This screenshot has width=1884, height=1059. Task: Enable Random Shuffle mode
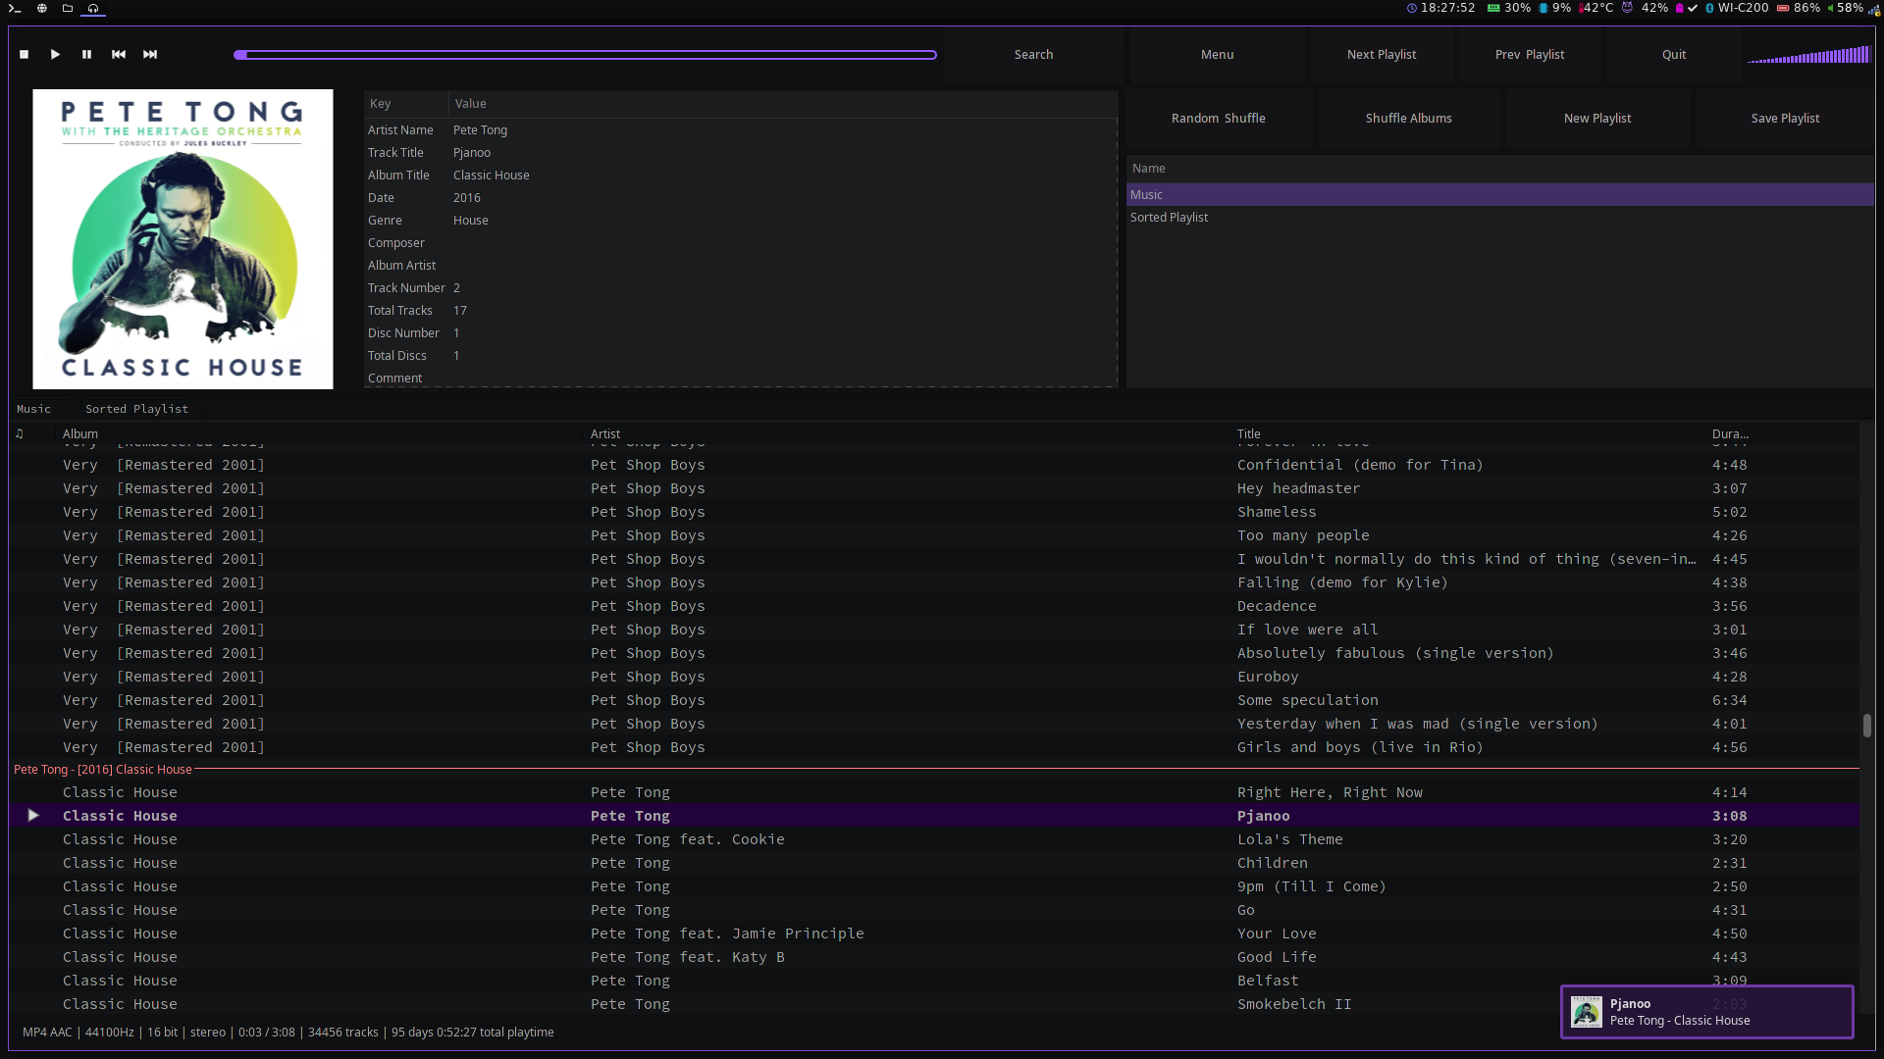(1218, 118)
